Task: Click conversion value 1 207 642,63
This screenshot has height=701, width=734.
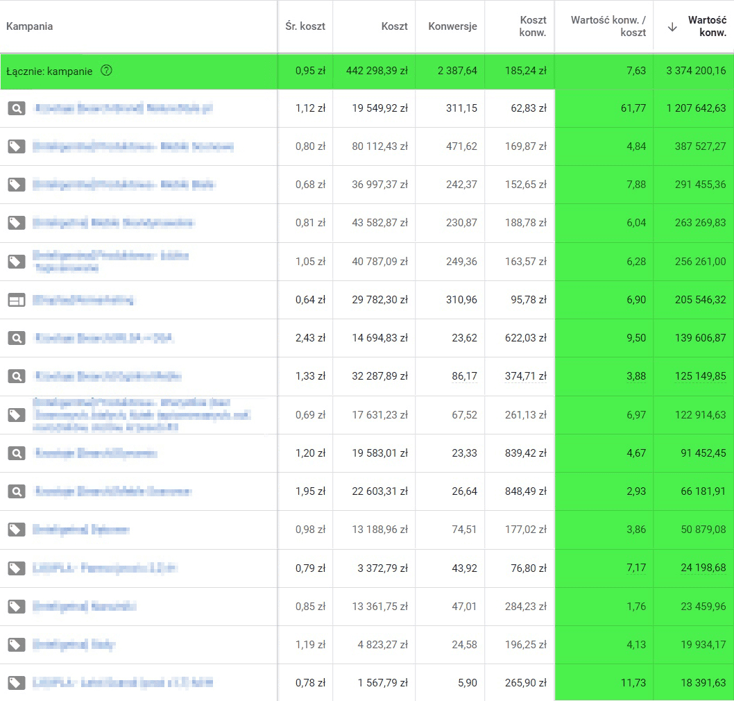Action: [x=696, y=108]
